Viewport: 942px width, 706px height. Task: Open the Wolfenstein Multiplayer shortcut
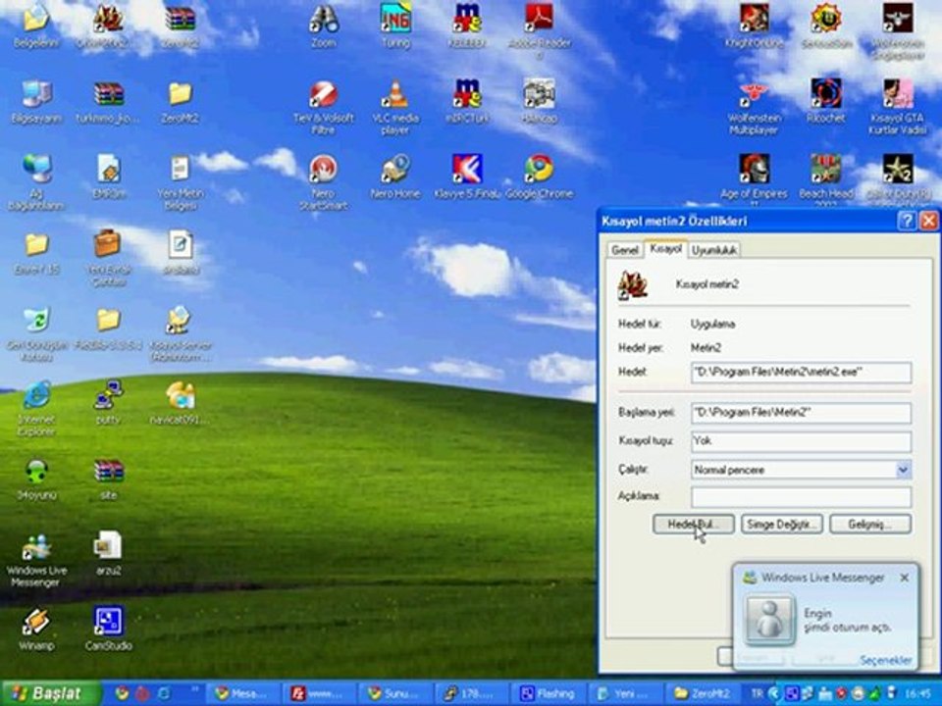click(754, 94)
